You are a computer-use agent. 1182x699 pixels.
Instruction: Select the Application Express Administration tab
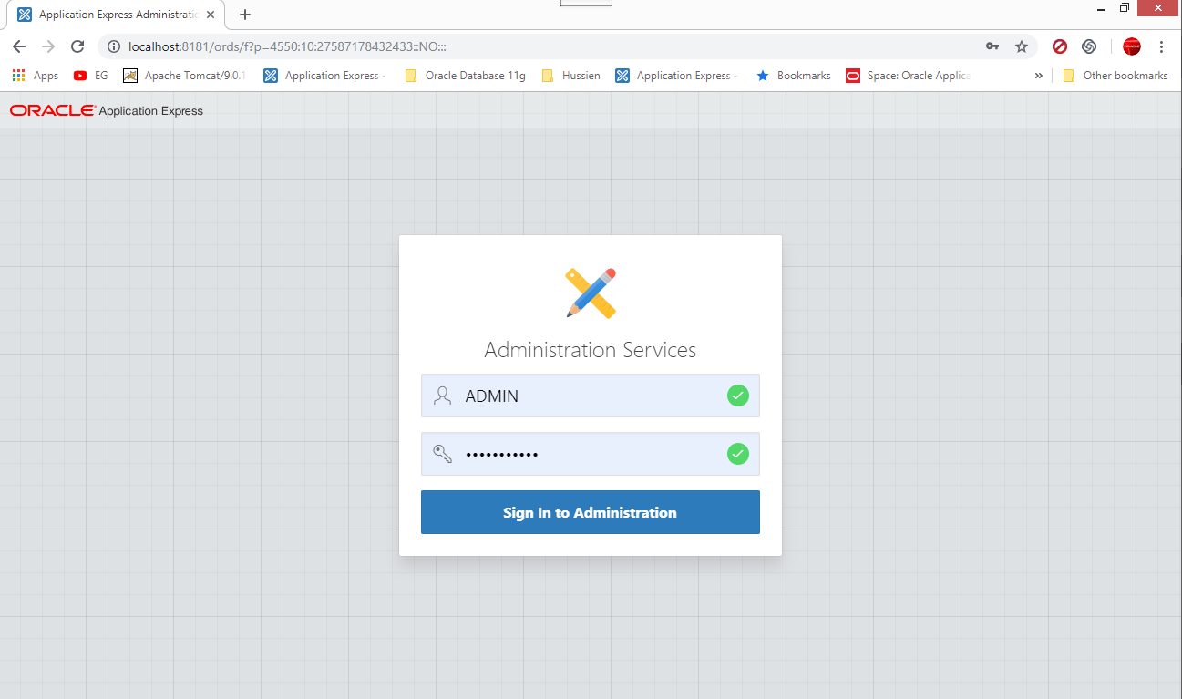click(x=109, y=15)
